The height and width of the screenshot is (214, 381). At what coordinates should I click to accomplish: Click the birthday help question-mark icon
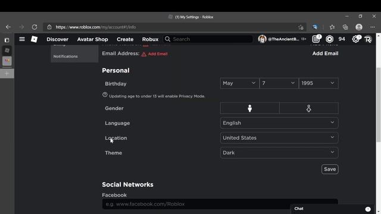tap(105, 95)
